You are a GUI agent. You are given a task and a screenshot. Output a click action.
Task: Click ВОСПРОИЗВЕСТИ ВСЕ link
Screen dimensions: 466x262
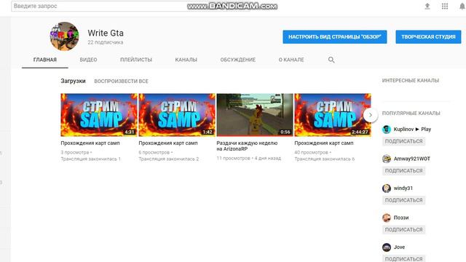pos(121,81)
